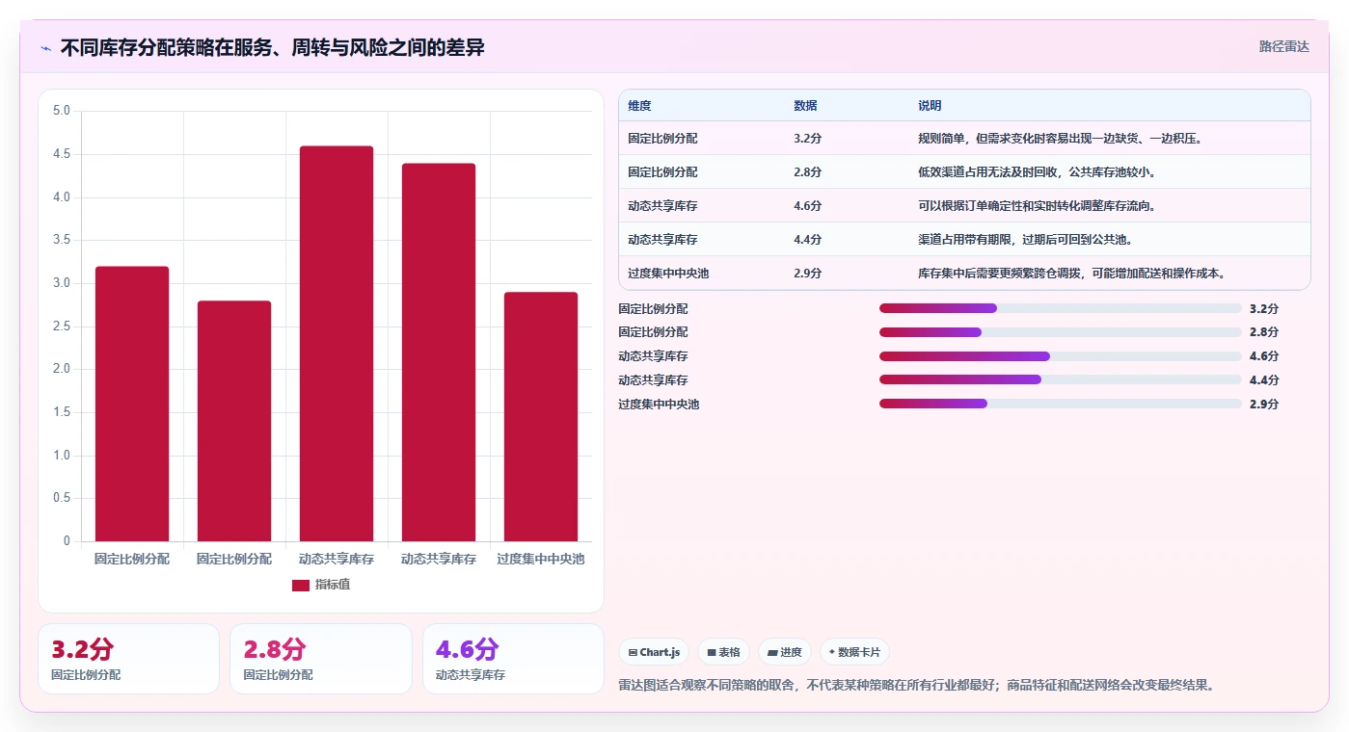Click the chart bar reaching 4.4
Screen dimensions: 1349x732
(x=439, y=353)
